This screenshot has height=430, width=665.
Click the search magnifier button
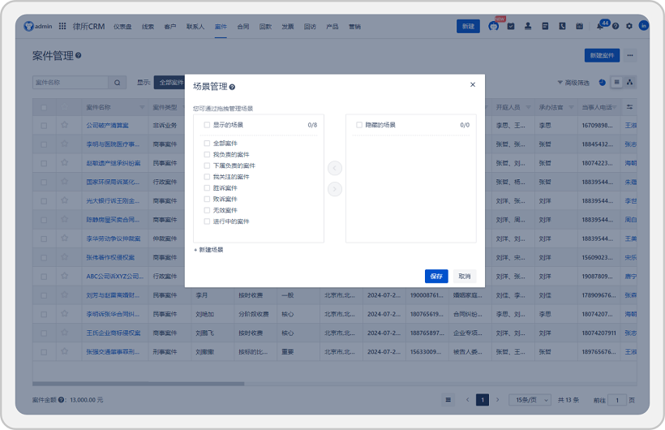(x=117, y=83)
